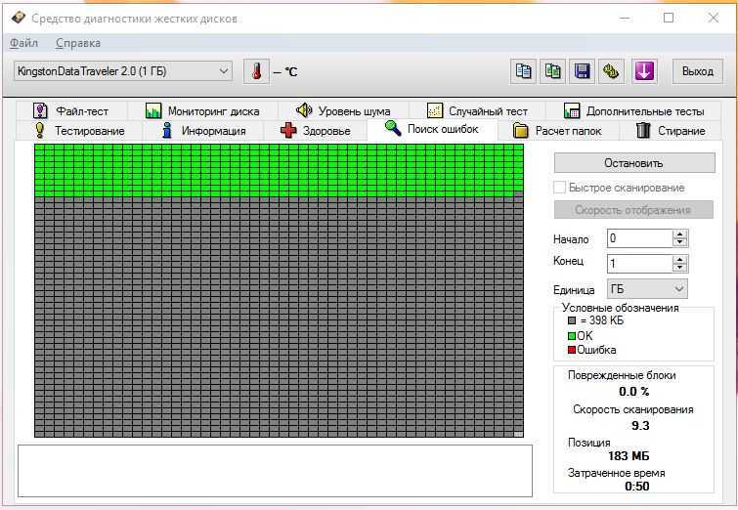This screenshot has width=738, height=510.
Task: Click the Остановить button
Action: point(634,163)
